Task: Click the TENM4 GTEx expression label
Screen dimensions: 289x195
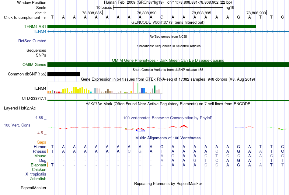Action: tap(40, 89)
